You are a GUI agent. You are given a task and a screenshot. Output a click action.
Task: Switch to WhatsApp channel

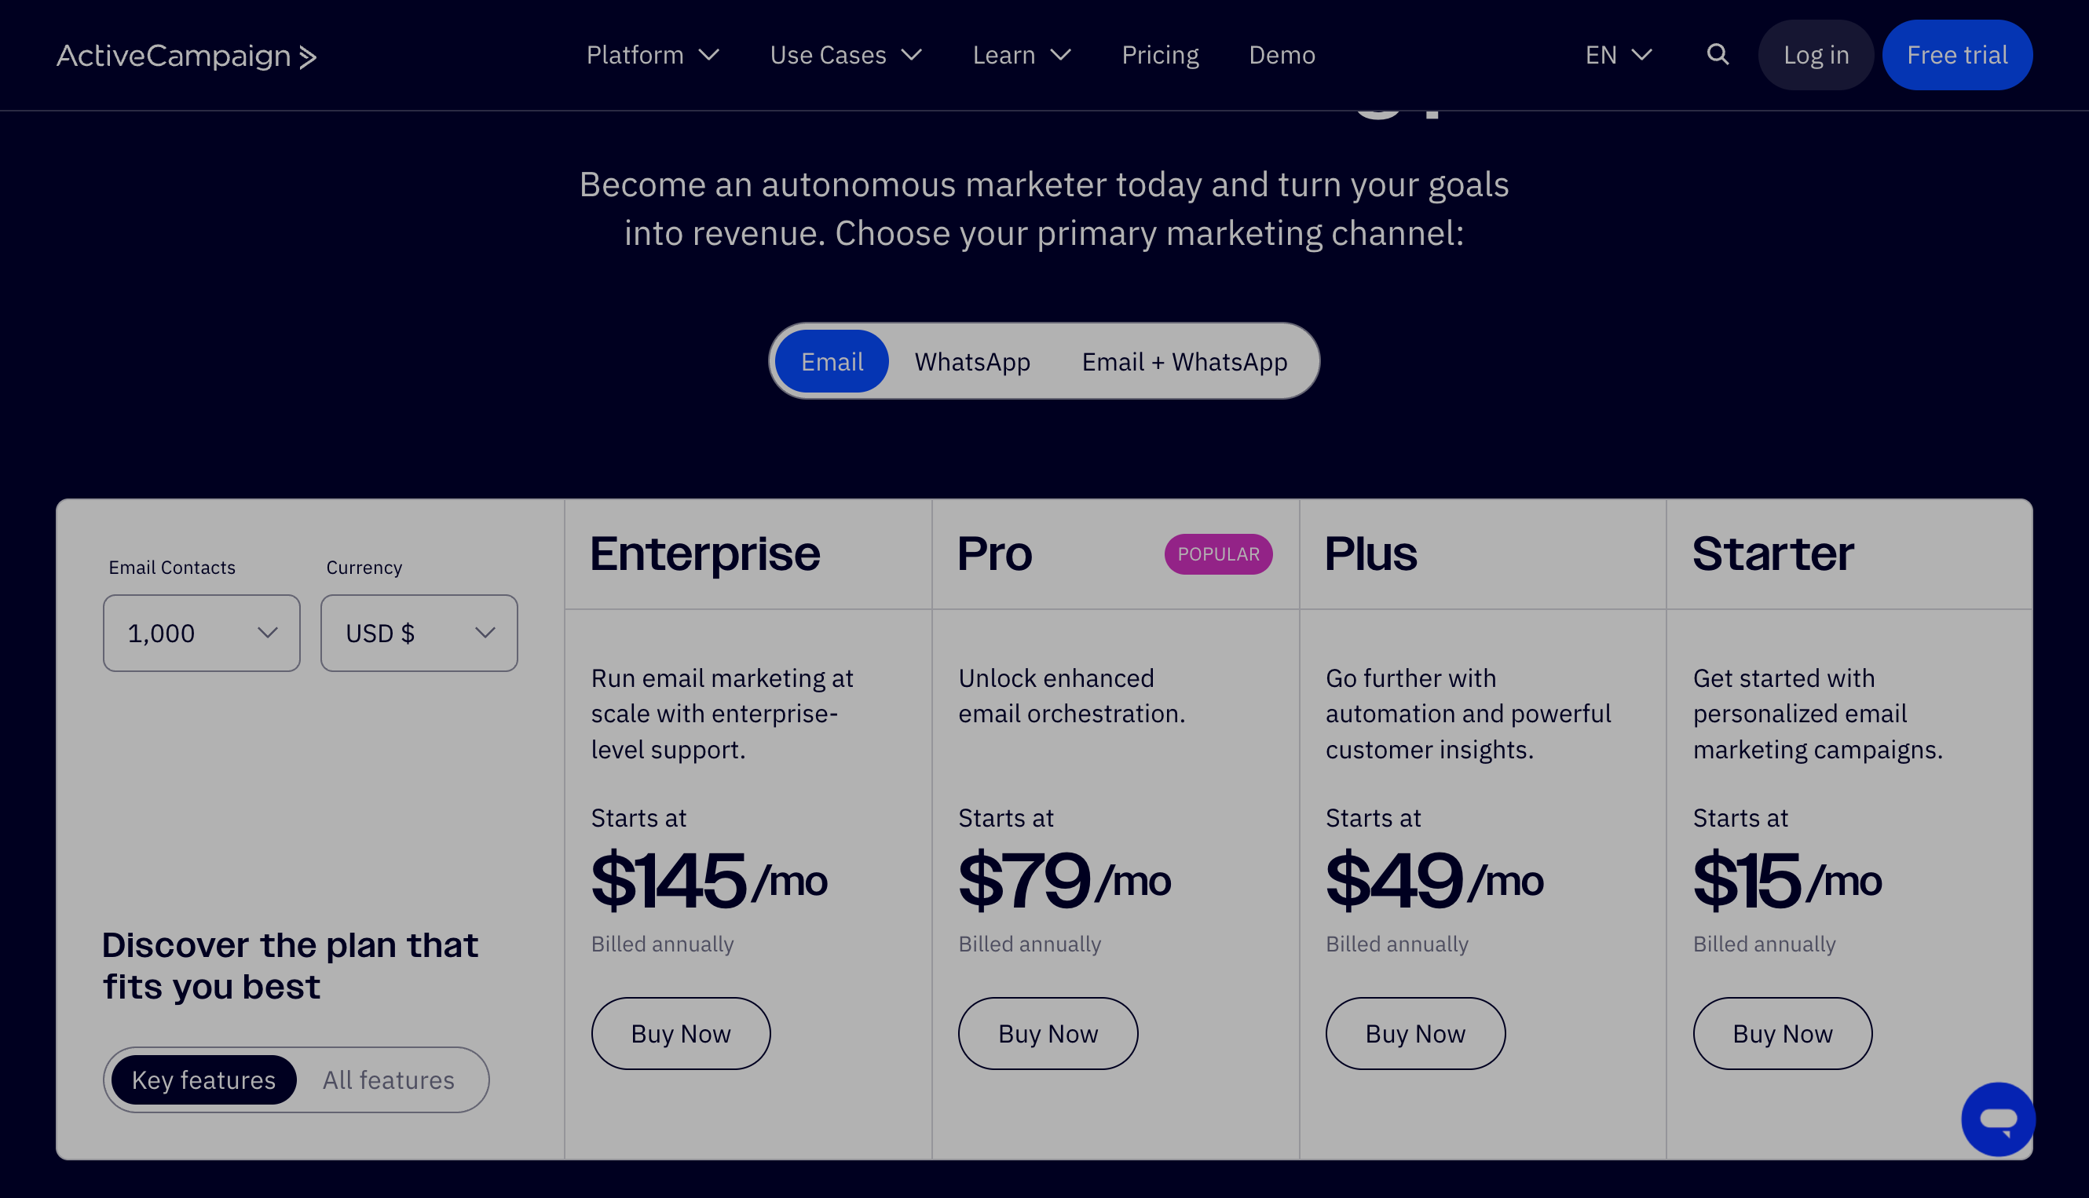(972, 361)
